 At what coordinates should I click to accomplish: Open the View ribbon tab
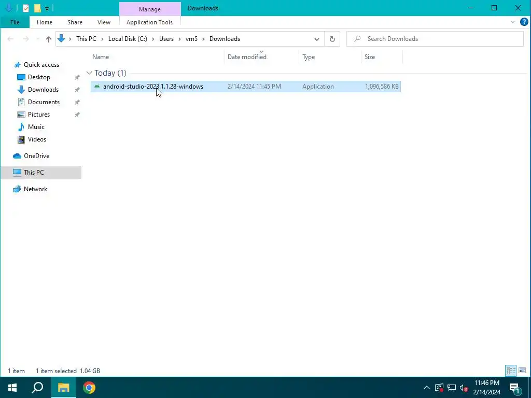click(104, 22)
